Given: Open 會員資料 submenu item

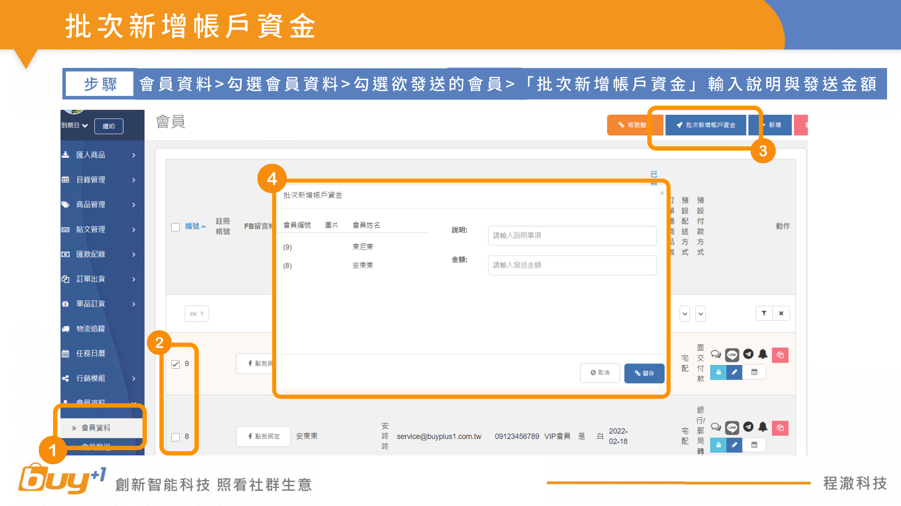Looking at the screenshot, I should [x=96, y=428].
